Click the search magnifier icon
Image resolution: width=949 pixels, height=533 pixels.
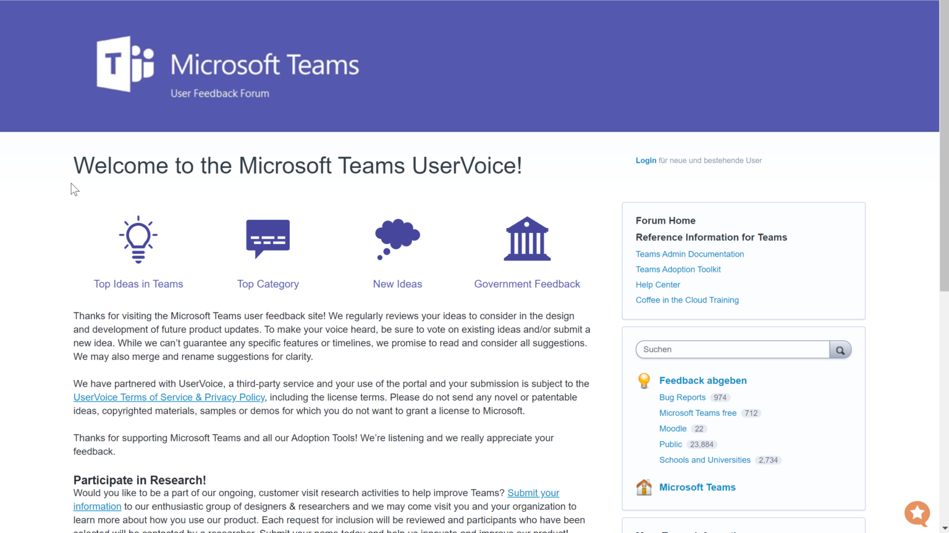840,350
